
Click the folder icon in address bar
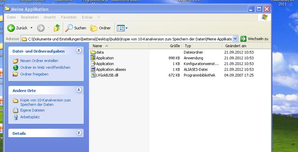pos(24,39)
